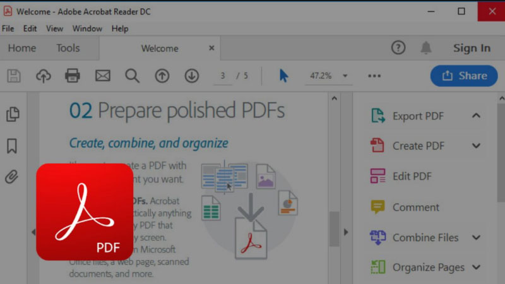Click heading text "Prepare polished PDFs"
This screenshot has height=284, width=505.
tap(191, 110)
